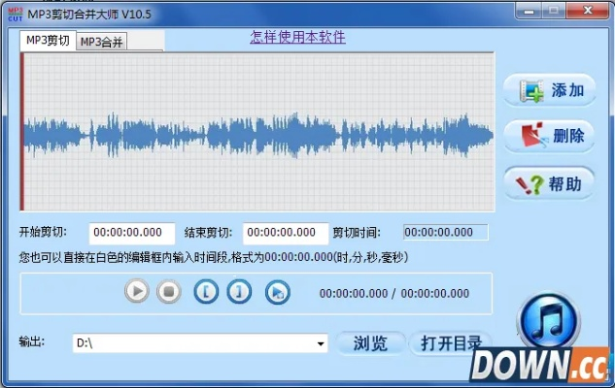Select the MP3剪切 tab
Screen dimensions: 615x388
47,41
